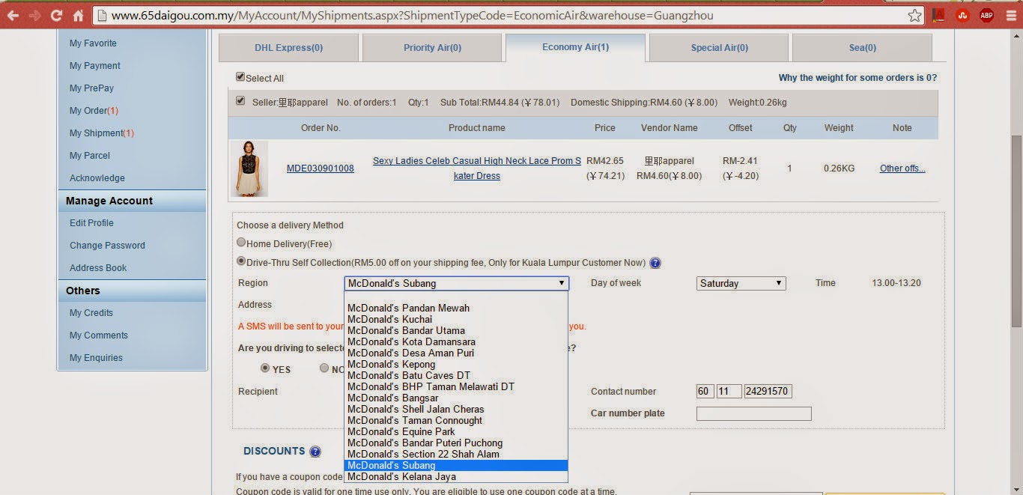Image resolution: width=1023 pixels, height=495 pixels.
Task: Click the contact number field showing 24291570
Action: (768, 392)
